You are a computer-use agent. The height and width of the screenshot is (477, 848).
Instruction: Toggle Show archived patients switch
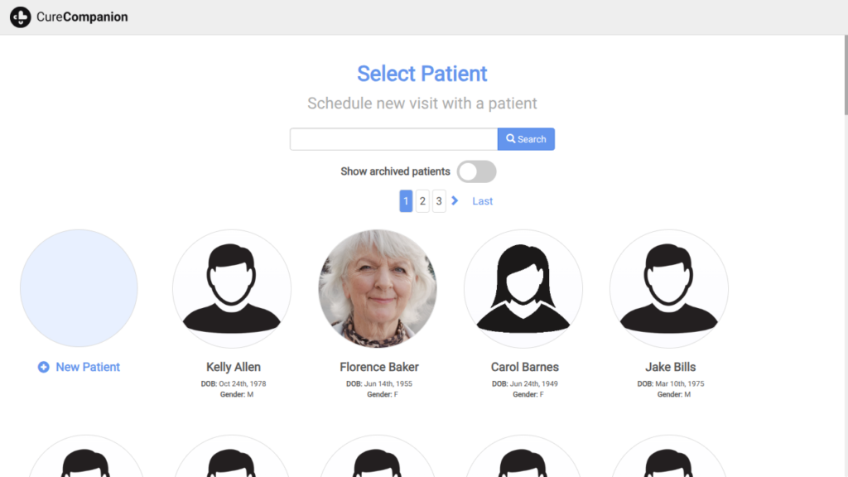(x=477, y=171)
